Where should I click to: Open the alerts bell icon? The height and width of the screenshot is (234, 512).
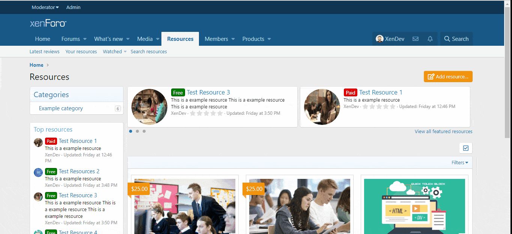click(430, 39)
